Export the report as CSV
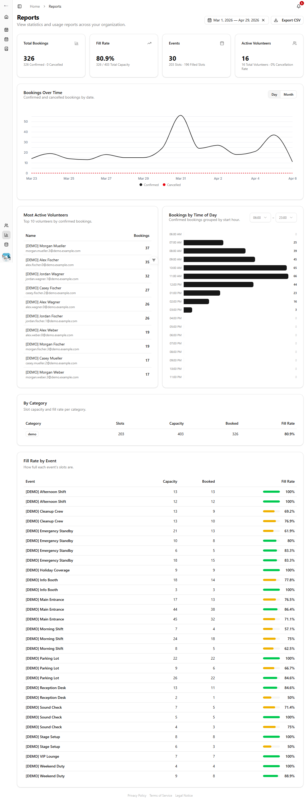Viewport: 305px width, 799px height. pos(287,20)
